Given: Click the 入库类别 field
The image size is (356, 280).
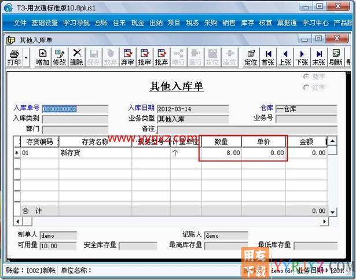Looking at the screenshot, I should (x=75, y=119).
